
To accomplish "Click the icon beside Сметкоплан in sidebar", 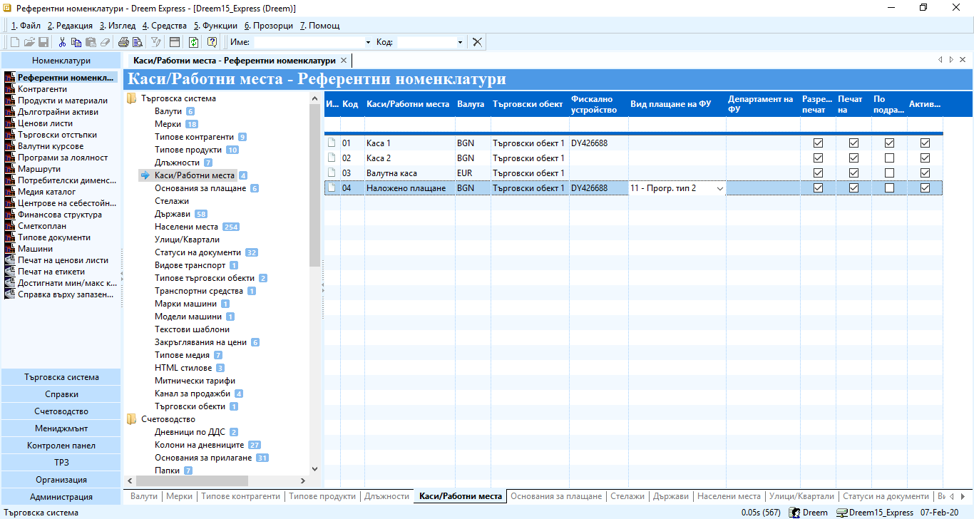I will click(10, 226).
